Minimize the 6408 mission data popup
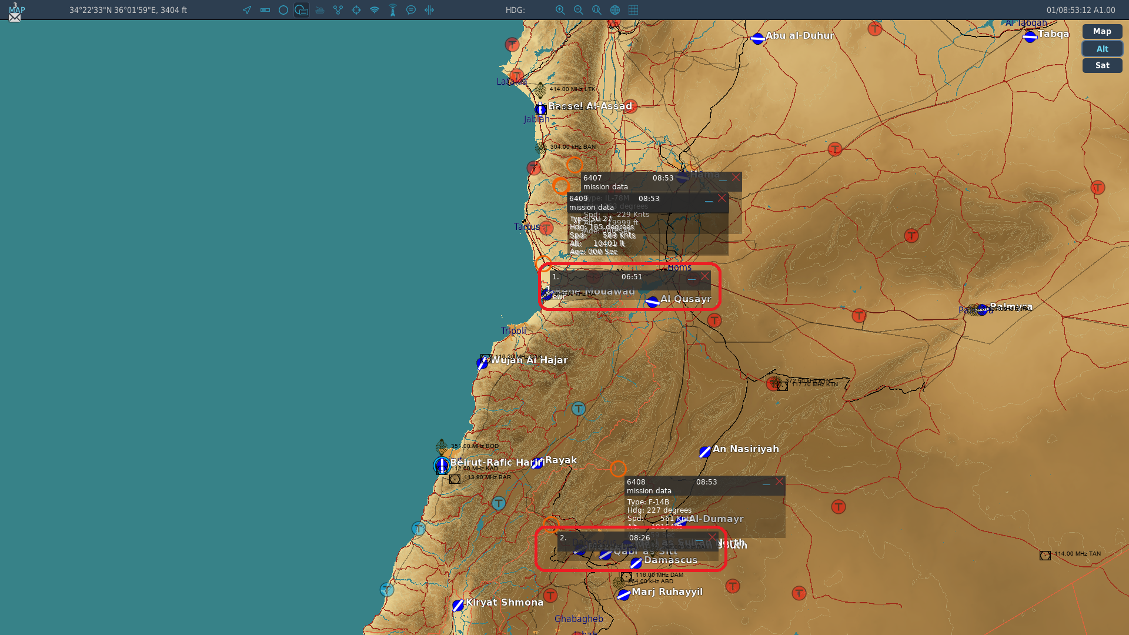The height and width of the screenshot is (635, 1129). pos(766,482)
